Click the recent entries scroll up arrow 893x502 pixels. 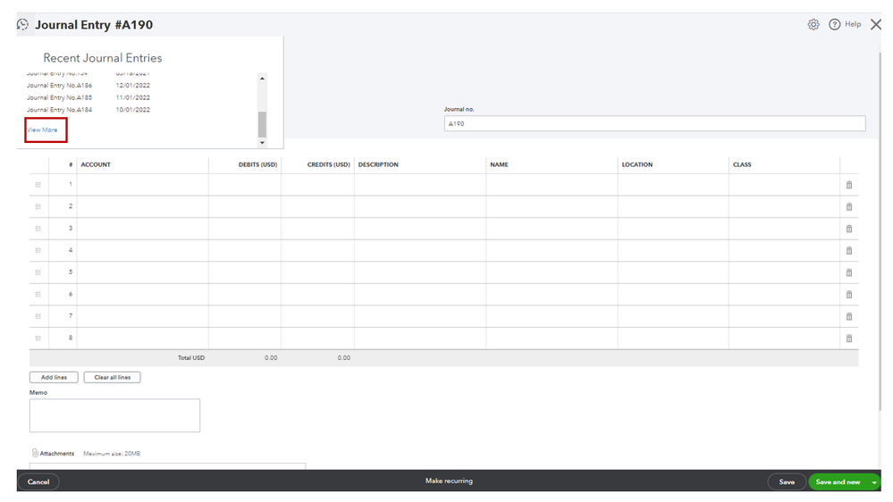coord(262,79)
